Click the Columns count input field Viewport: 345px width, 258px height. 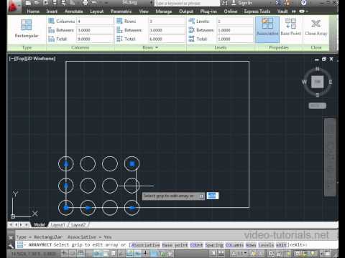click(x=94, y=21)
